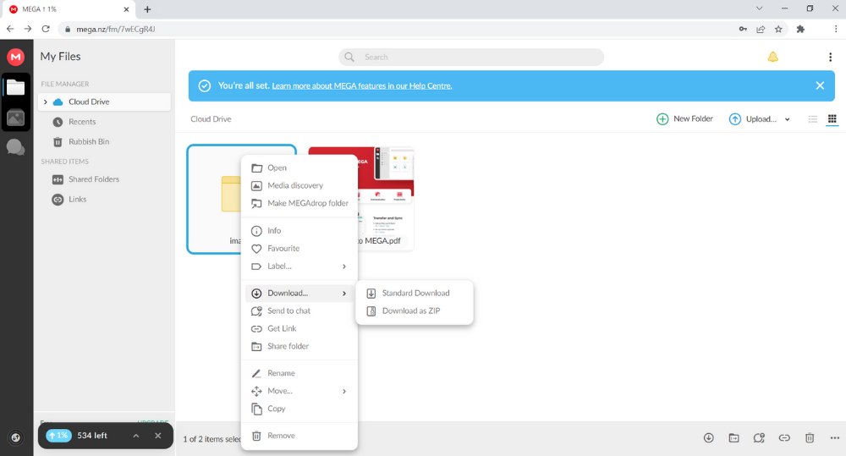Open browser extensions puzzle icon
This screenshot has height=456, width=846.
pyautogui.click(x=800, y=29)
